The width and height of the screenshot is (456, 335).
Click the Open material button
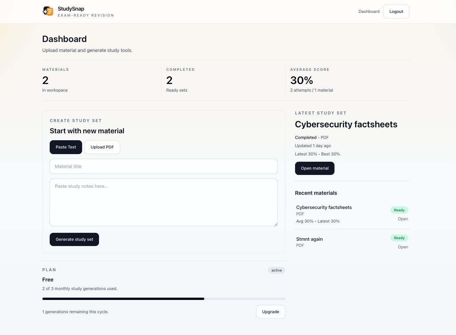(x=315, y=168)
